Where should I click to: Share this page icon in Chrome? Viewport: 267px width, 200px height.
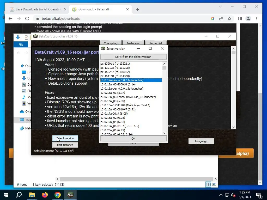221,18
